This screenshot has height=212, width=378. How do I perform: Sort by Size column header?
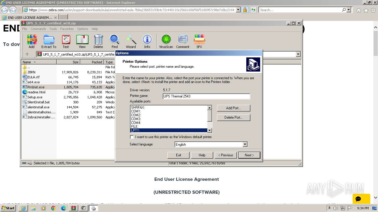point(68,62)
